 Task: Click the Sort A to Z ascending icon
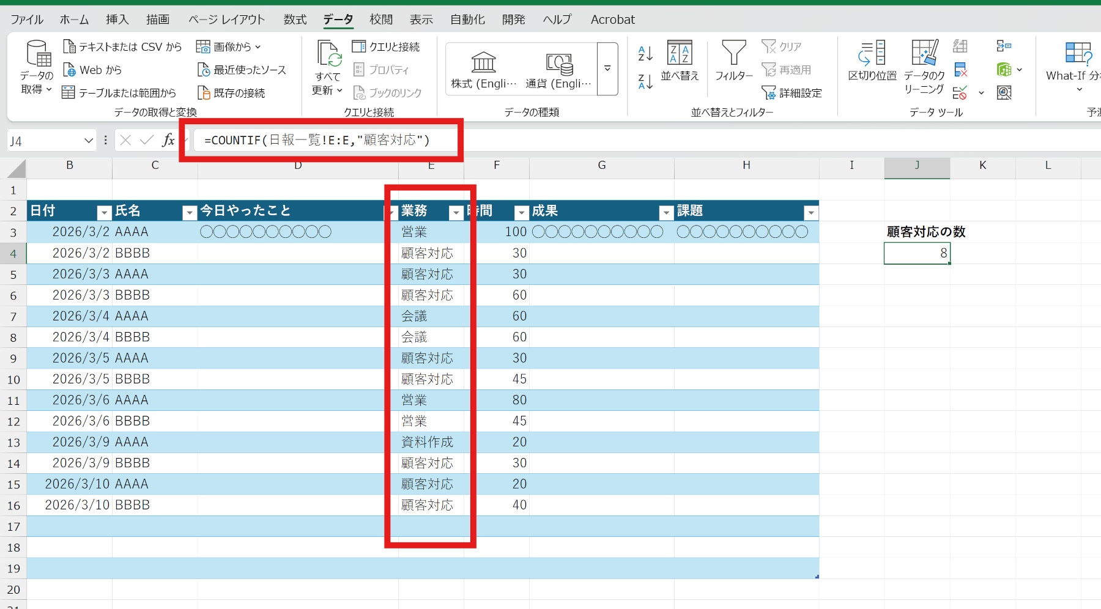645,53
